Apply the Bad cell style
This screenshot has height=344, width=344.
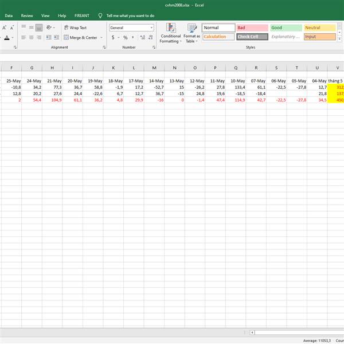click(251, 28)
